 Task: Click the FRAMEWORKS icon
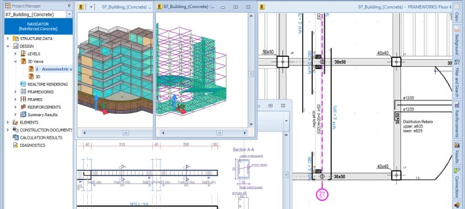tap(23, 92)
